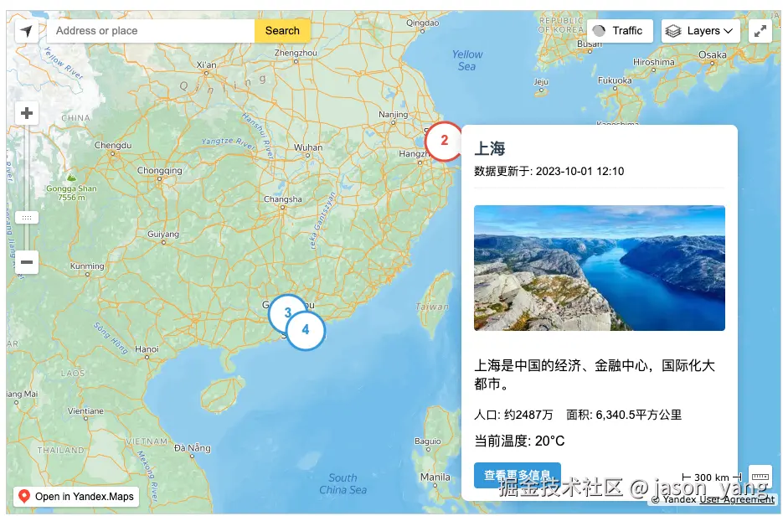Toggle the Traffic layer button
This screenshot has width=783, height=516.
pos(620,31)
